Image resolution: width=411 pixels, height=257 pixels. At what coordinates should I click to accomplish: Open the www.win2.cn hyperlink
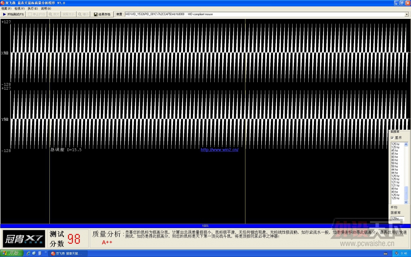pos(220,150)
